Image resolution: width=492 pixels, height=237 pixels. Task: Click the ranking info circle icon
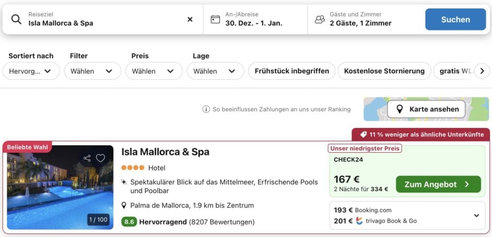tap(206, 109)
